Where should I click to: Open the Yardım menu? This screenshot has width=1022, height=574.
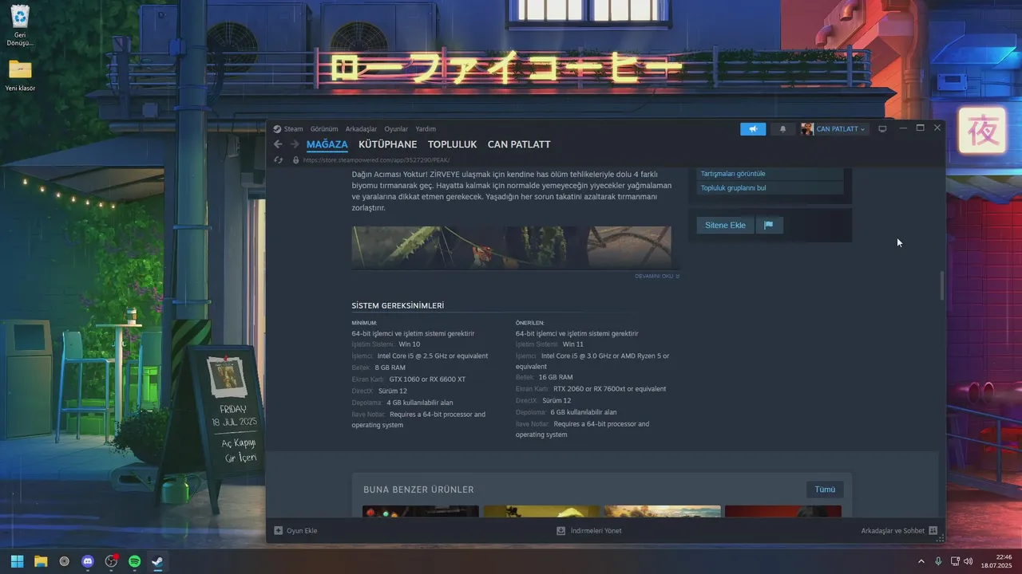tap(426, 129)
